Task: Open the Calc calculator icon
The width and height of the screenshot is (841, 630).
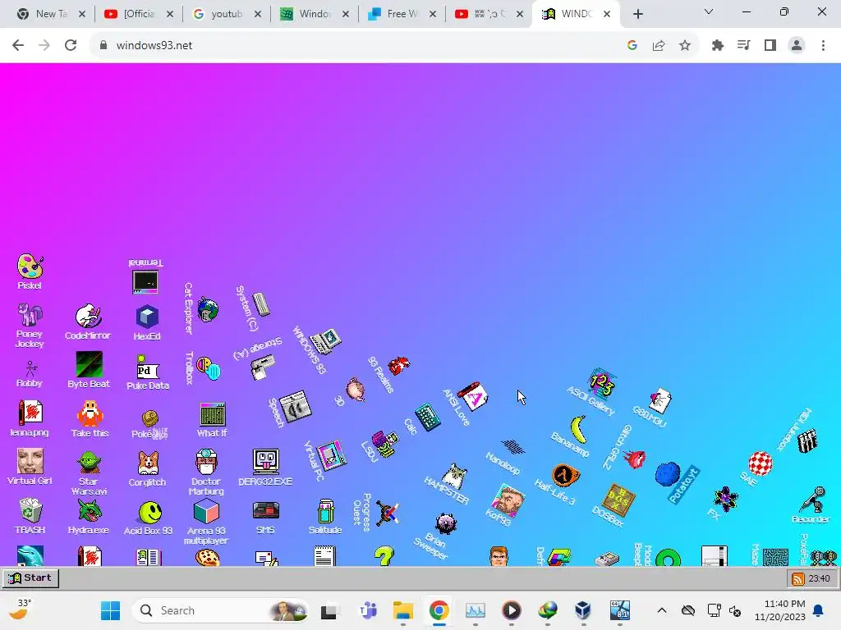Action: pos(427,417)
